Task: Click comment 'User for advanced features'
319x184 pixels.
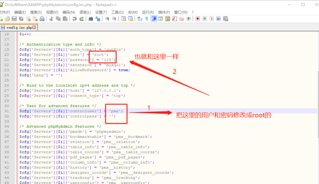Action: tap(58, 106)
